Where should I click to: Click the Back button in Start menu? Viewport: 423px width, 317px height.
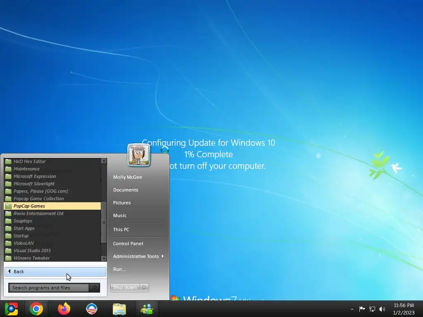[55, 272]
